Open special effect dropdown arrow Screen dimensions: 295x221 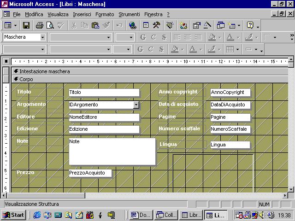256,49
